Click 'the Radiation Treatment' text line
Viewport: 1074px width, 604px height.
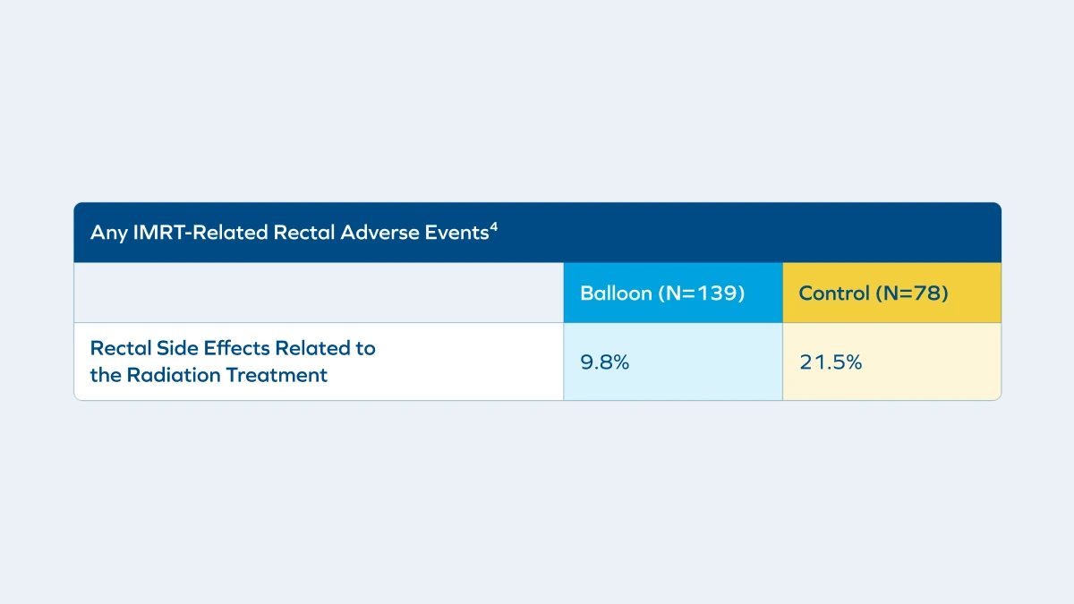tap(209, 375)
